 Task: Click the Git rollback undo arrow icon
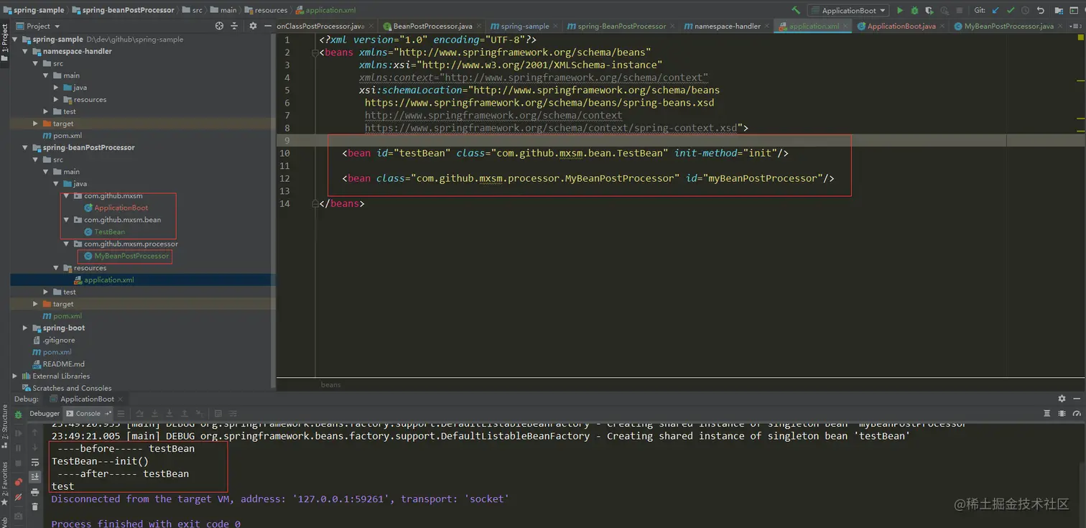(1040, 10)
